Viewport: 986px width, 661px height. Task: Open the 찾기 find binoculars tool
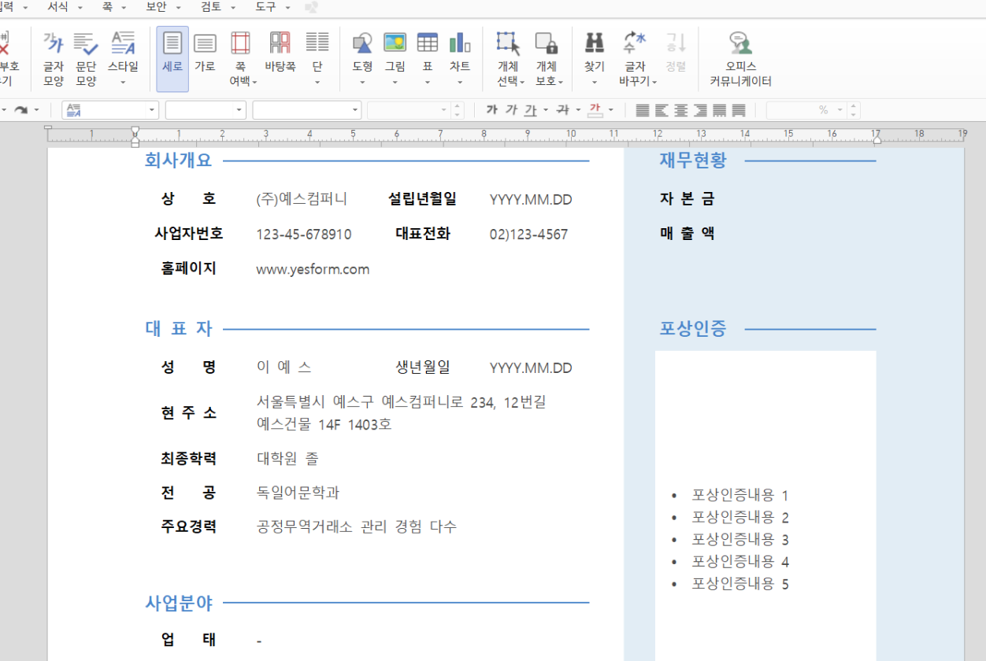595,52
